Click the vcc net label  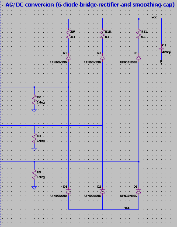[x=154, y=17]
